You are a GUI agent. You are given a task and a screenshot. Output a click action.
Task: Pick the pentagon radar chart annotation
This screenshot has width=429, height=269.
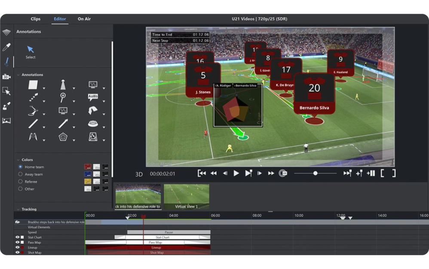coord(63,137)
